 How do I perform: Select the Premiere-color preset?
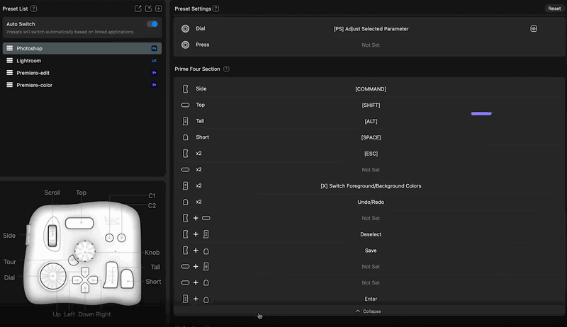(82, 85)
